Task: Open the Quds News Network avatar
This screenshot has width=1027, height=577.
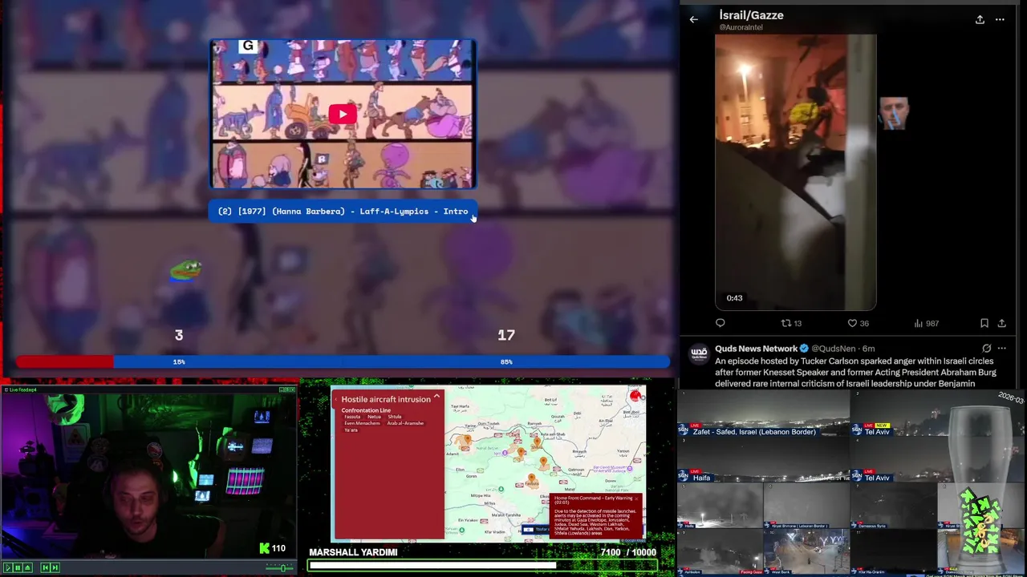Action: click(x=699, y=353)
